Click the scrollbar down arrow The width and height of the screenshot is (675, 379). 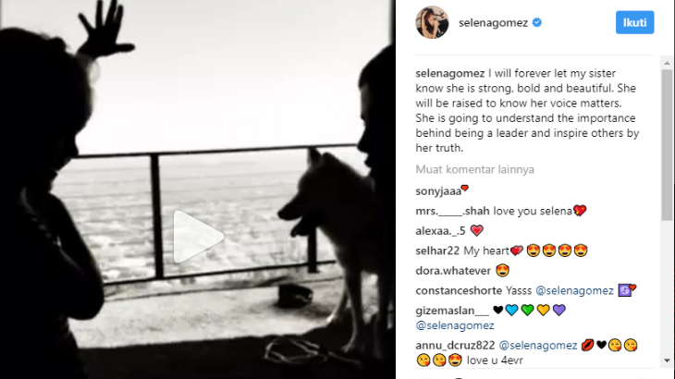667,361
